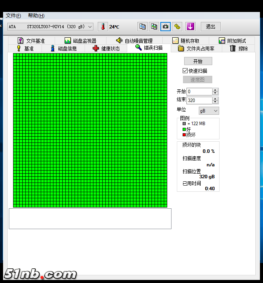This screenshot has width=263, height=283.
Task: Click the gray block-size legend swatch
Action: 184,124
